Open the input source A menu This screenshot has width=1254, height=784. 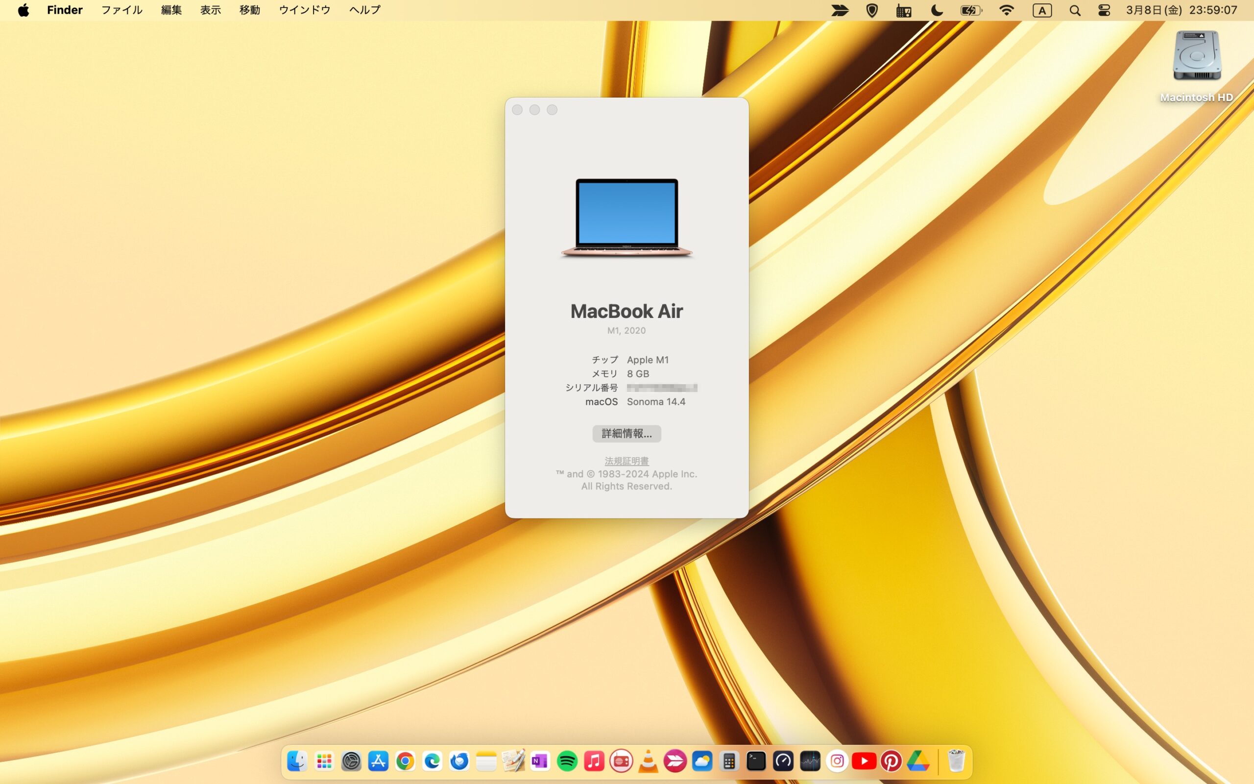[x=1042, y=10]
